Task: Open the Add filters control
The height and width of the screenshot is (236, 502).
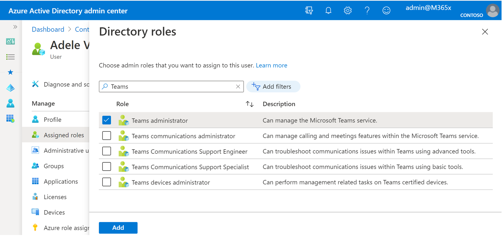Action: pos(273,86)
